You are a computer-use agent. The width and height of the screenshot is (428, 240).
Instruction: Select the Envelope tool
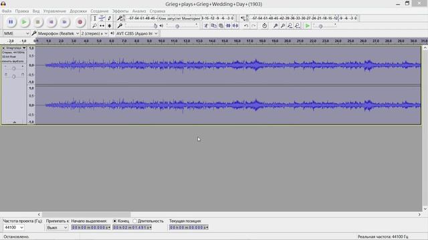pos(102,18)
